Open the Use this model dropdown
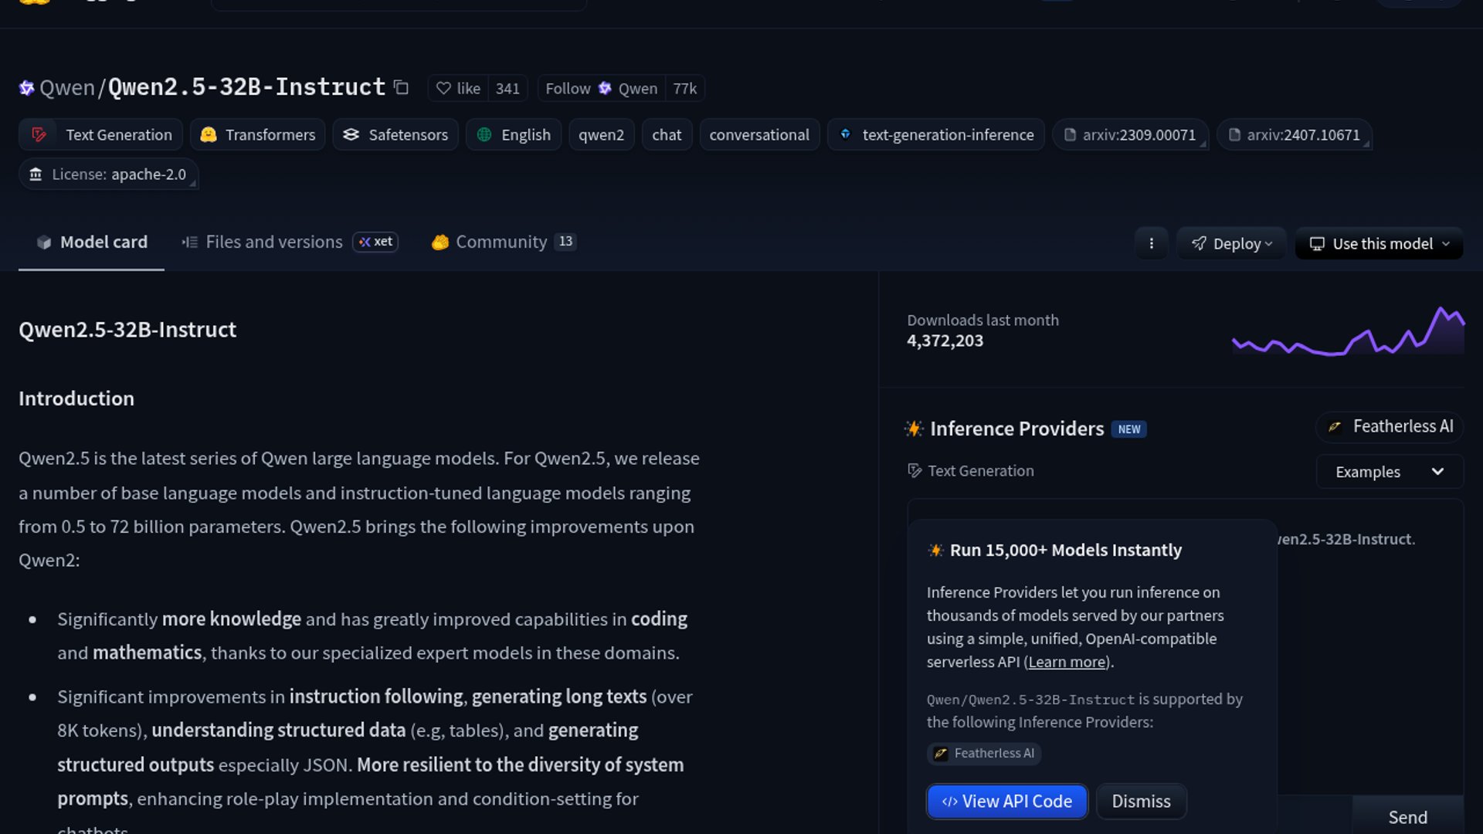 pyautogui.click(x=1379, y=244)
